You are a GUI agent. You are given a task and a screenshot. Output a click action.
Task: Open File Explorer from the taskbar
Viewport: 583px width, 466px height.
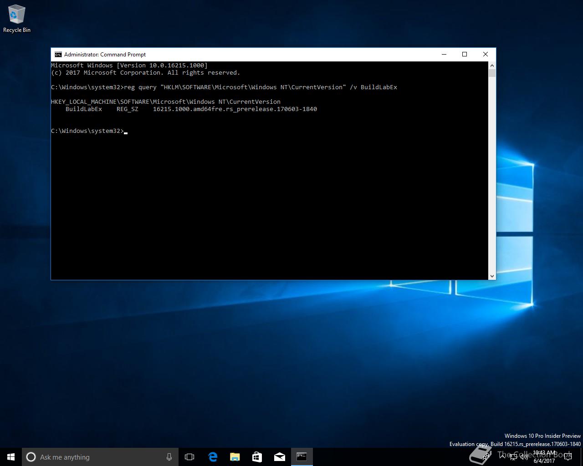[x=235, y=457]
